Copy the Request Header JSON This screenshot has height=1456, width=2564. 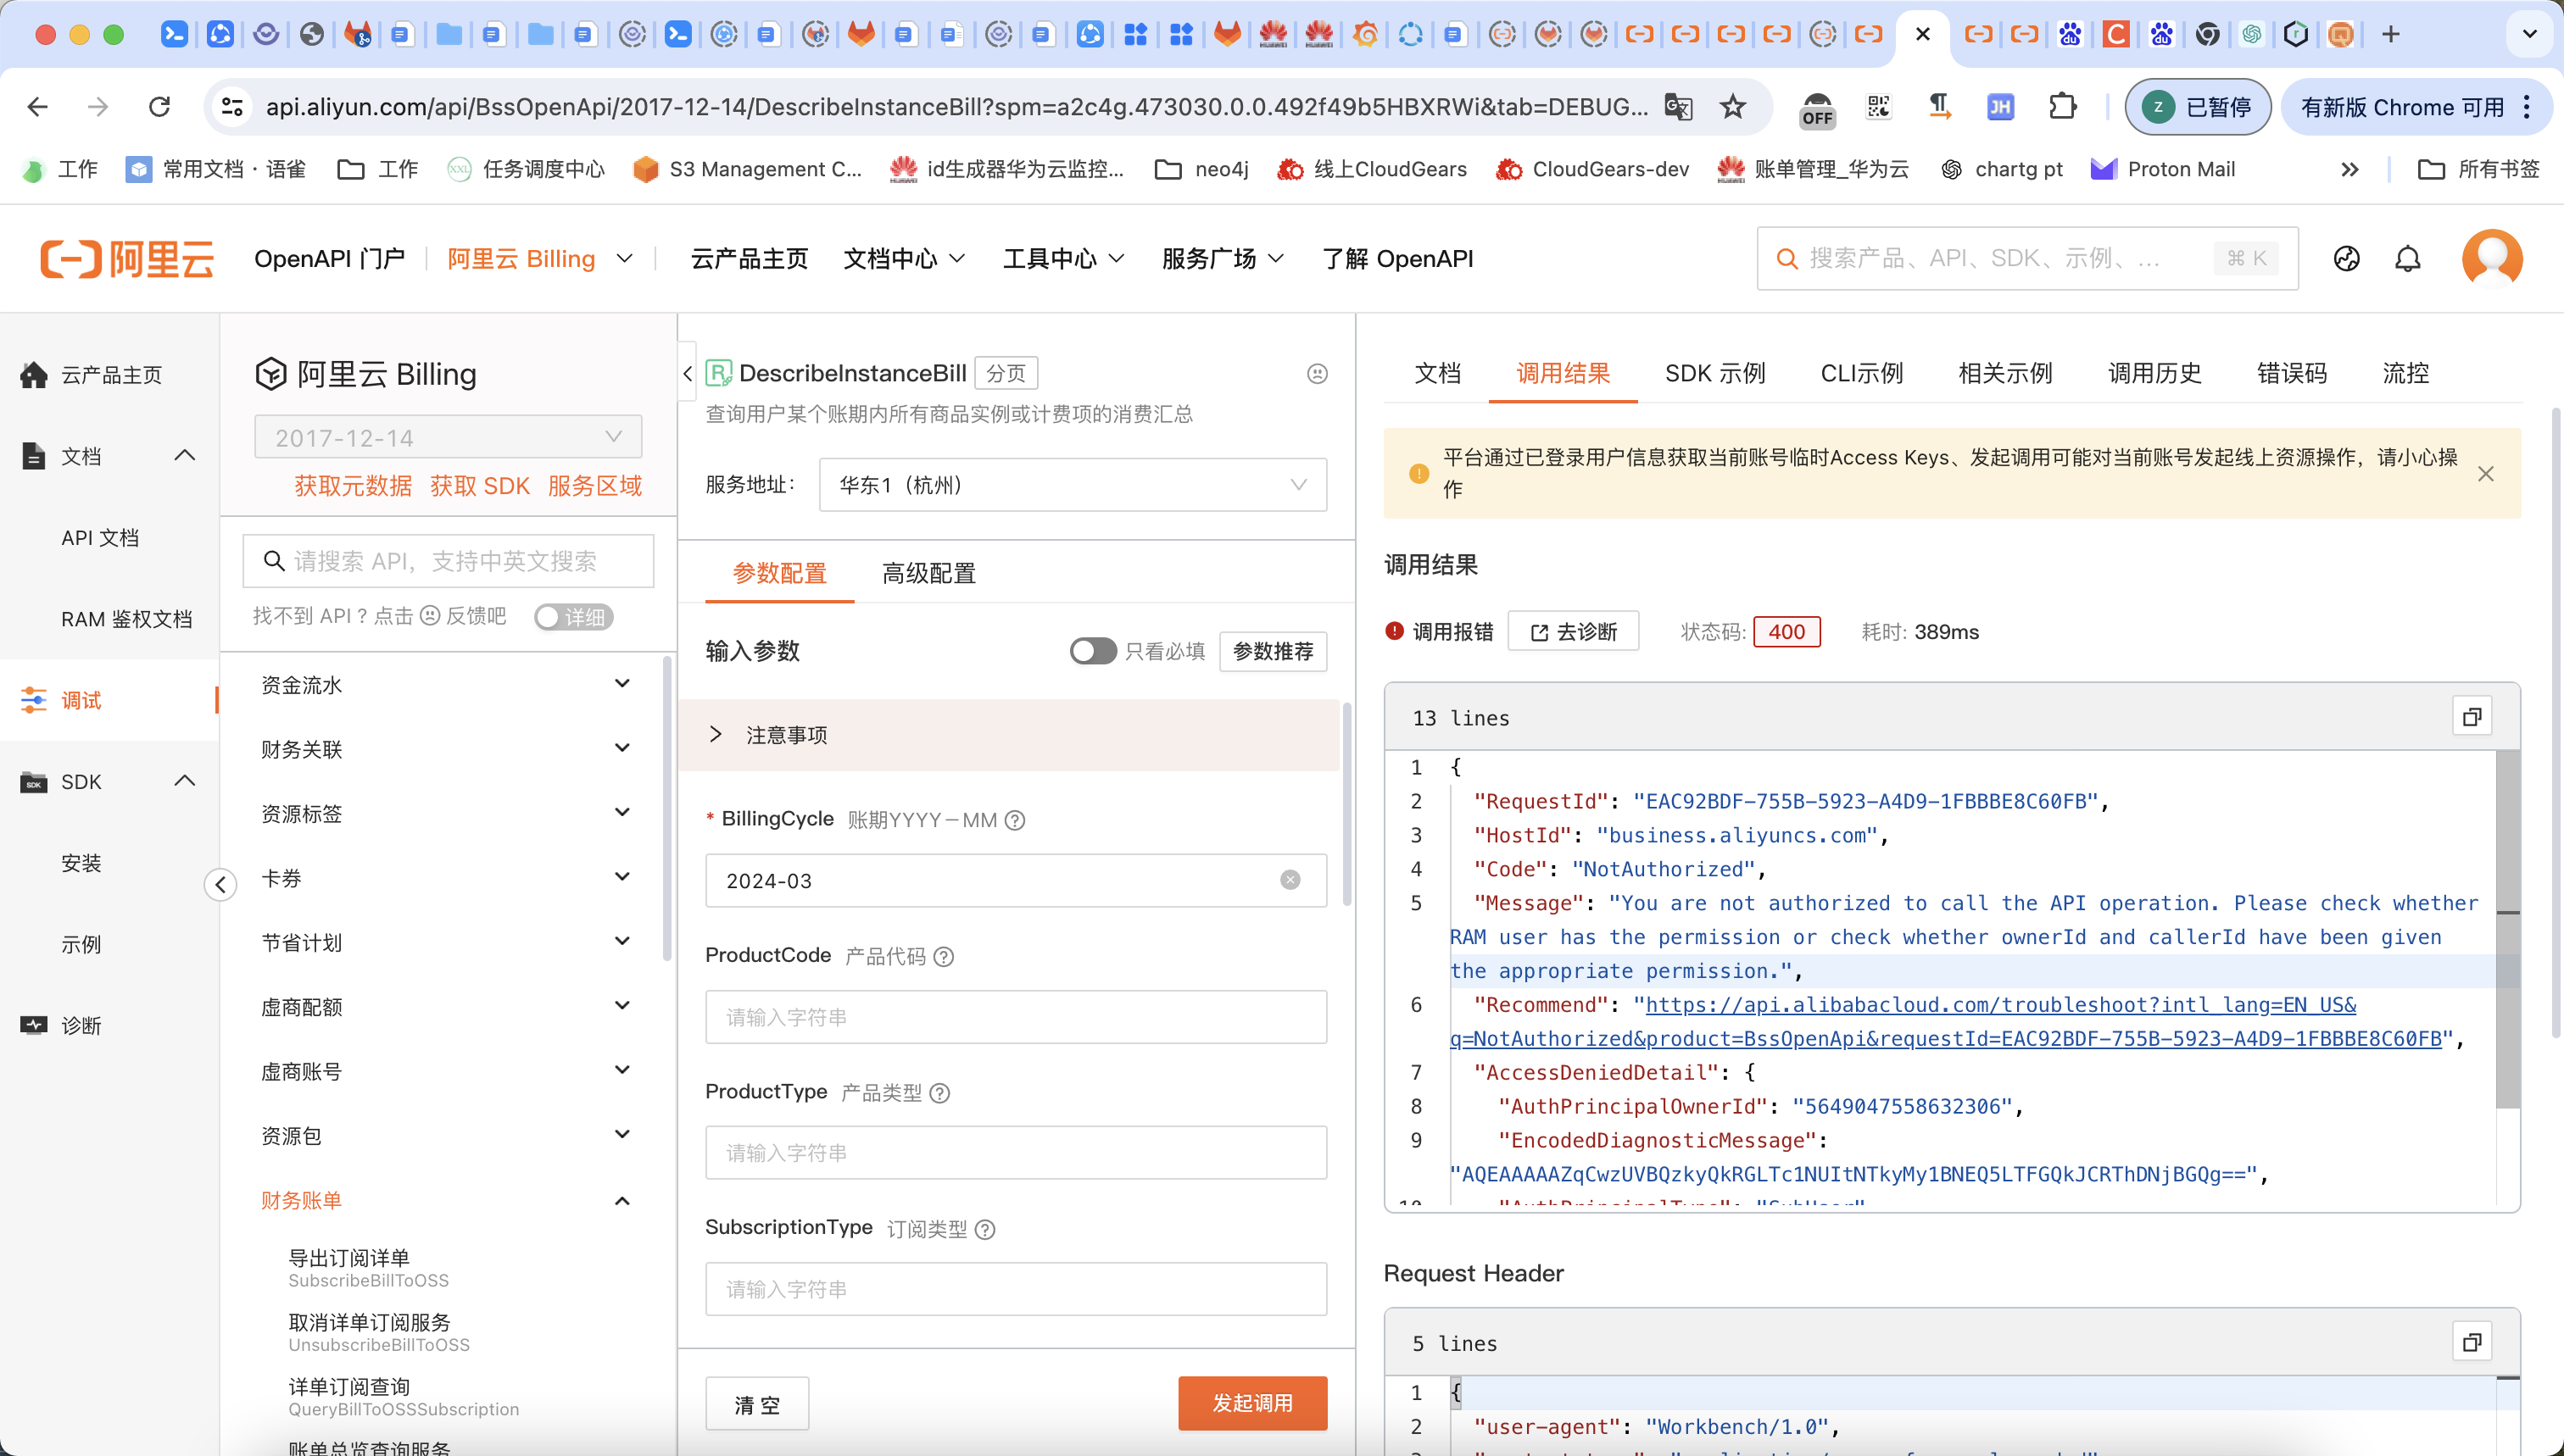tap(2472, 1342)
